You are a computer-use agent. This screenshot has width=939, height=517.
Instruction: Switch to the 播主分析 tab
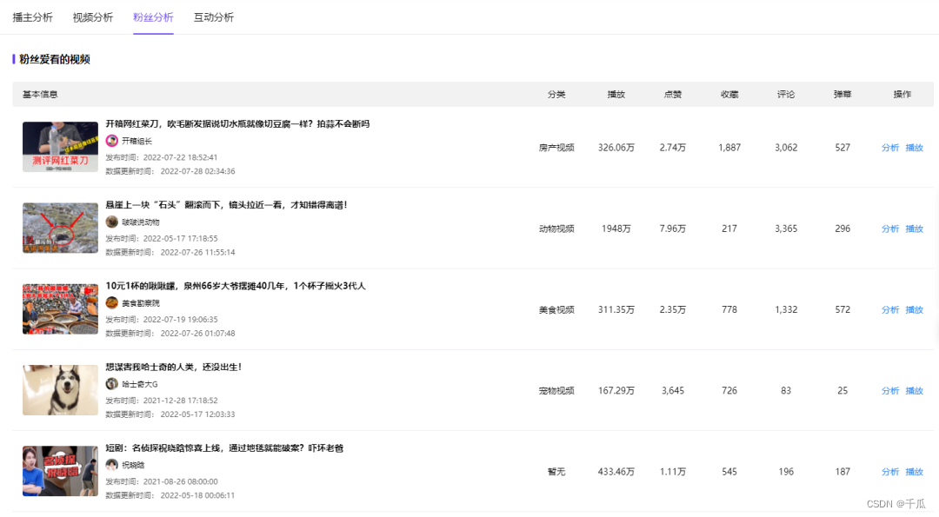pyautogui.click(x=32, y=17)
